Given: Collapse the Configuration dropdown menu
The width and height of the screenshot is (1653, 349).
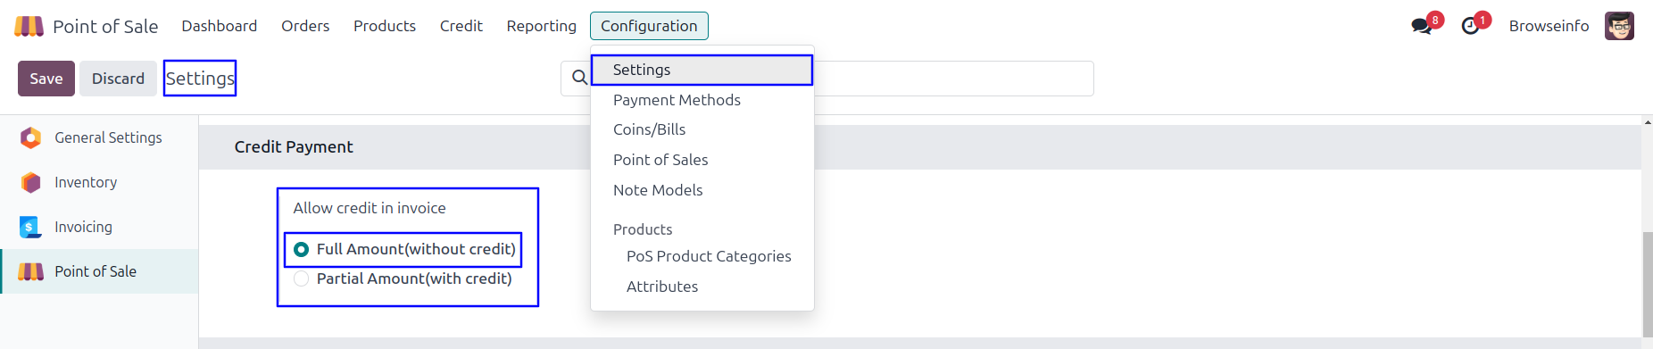Looking at the screenshot, I should point(649,26).
